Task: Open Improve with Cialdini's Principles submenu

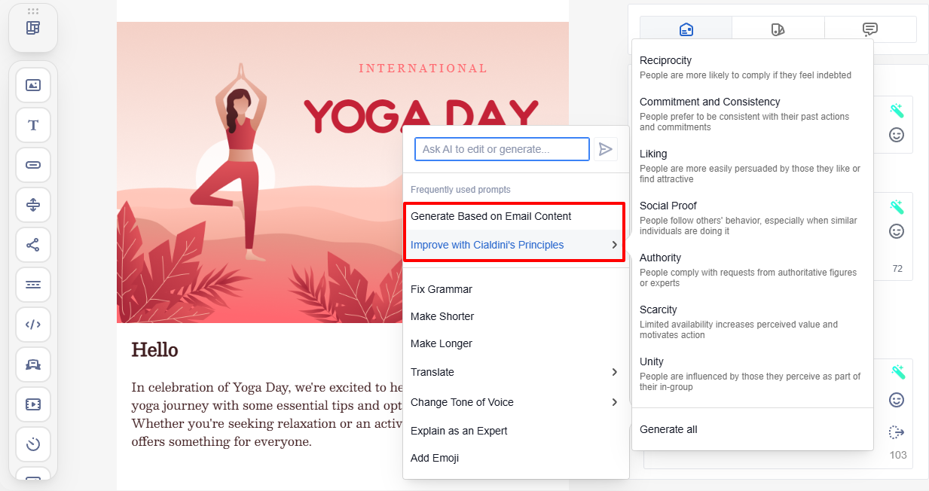Action: coord(516,245)
